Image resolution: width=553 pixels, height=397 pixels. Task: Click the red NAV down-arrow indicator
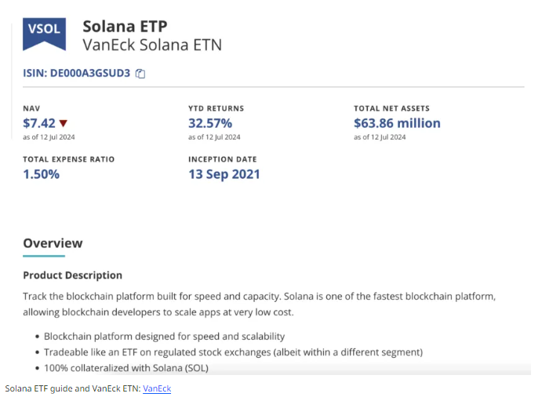[64, 123]
